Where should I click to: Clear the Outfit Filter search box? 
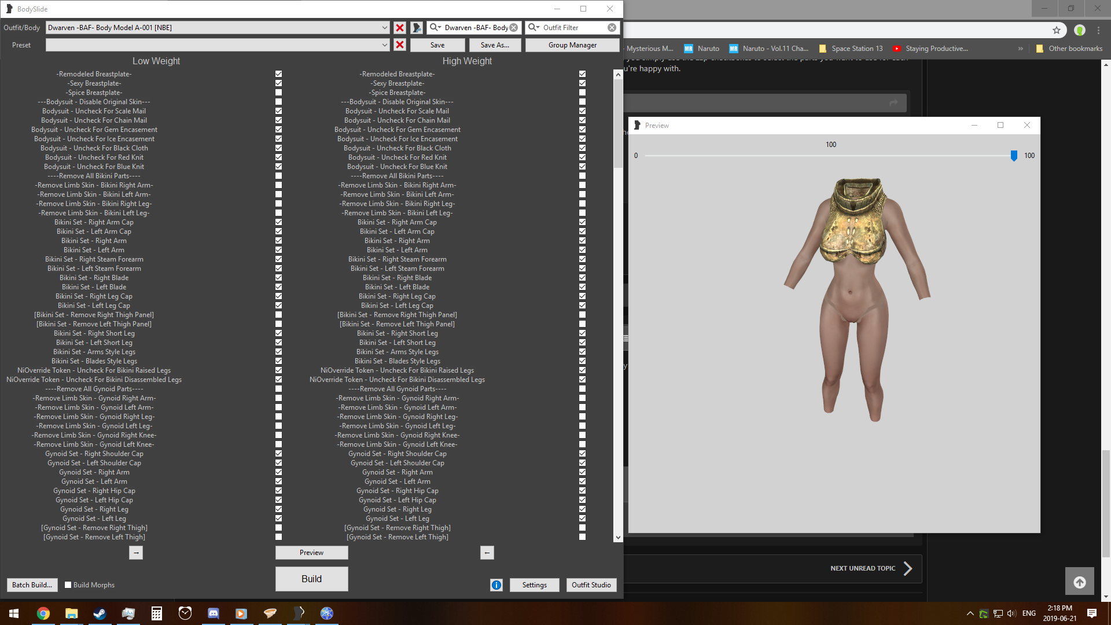pyautogui.click(x=612, y=28)
